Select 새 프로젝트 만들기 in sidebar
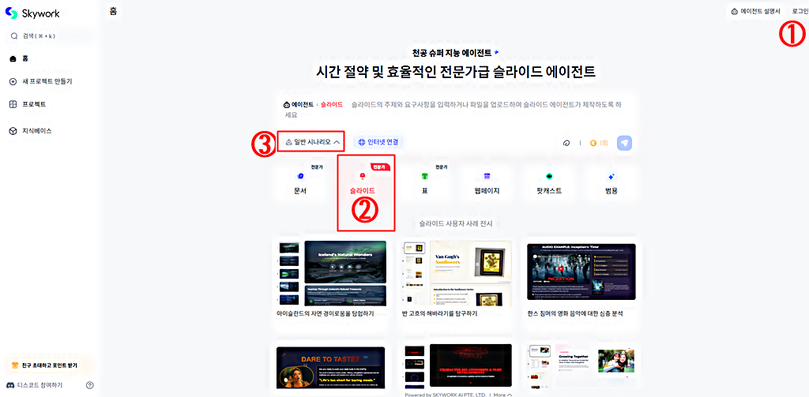This screenshot has height=397, width=809. pos(41,81)
